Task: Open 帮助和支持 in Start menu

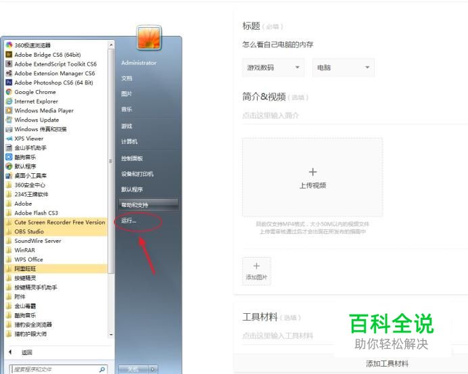Action: (x=148, y=205)
